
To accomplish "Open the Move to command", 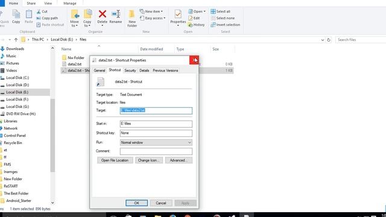I will tap(74, 18).
